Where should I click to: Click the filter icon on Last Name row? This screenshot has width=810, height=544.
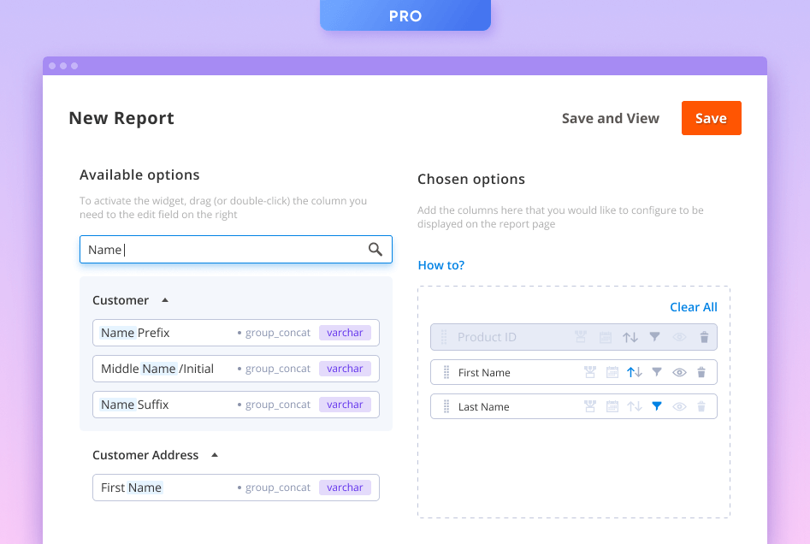click(x=657, y=406)
